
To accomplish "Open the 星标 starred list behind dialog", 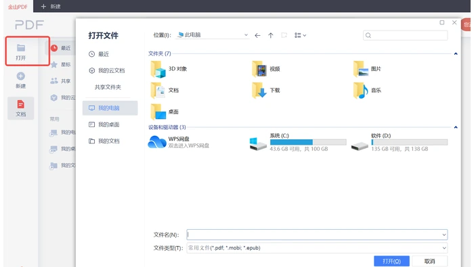I will click(61, 65).
